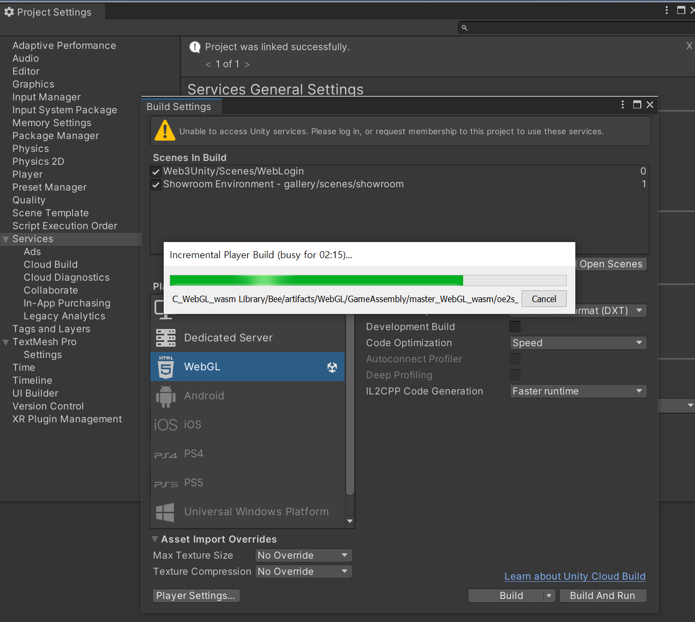Open the Tags and Layers category
The width and height of the screenshot is (695, 622).
pyautogui.click(x=52, y=329)
